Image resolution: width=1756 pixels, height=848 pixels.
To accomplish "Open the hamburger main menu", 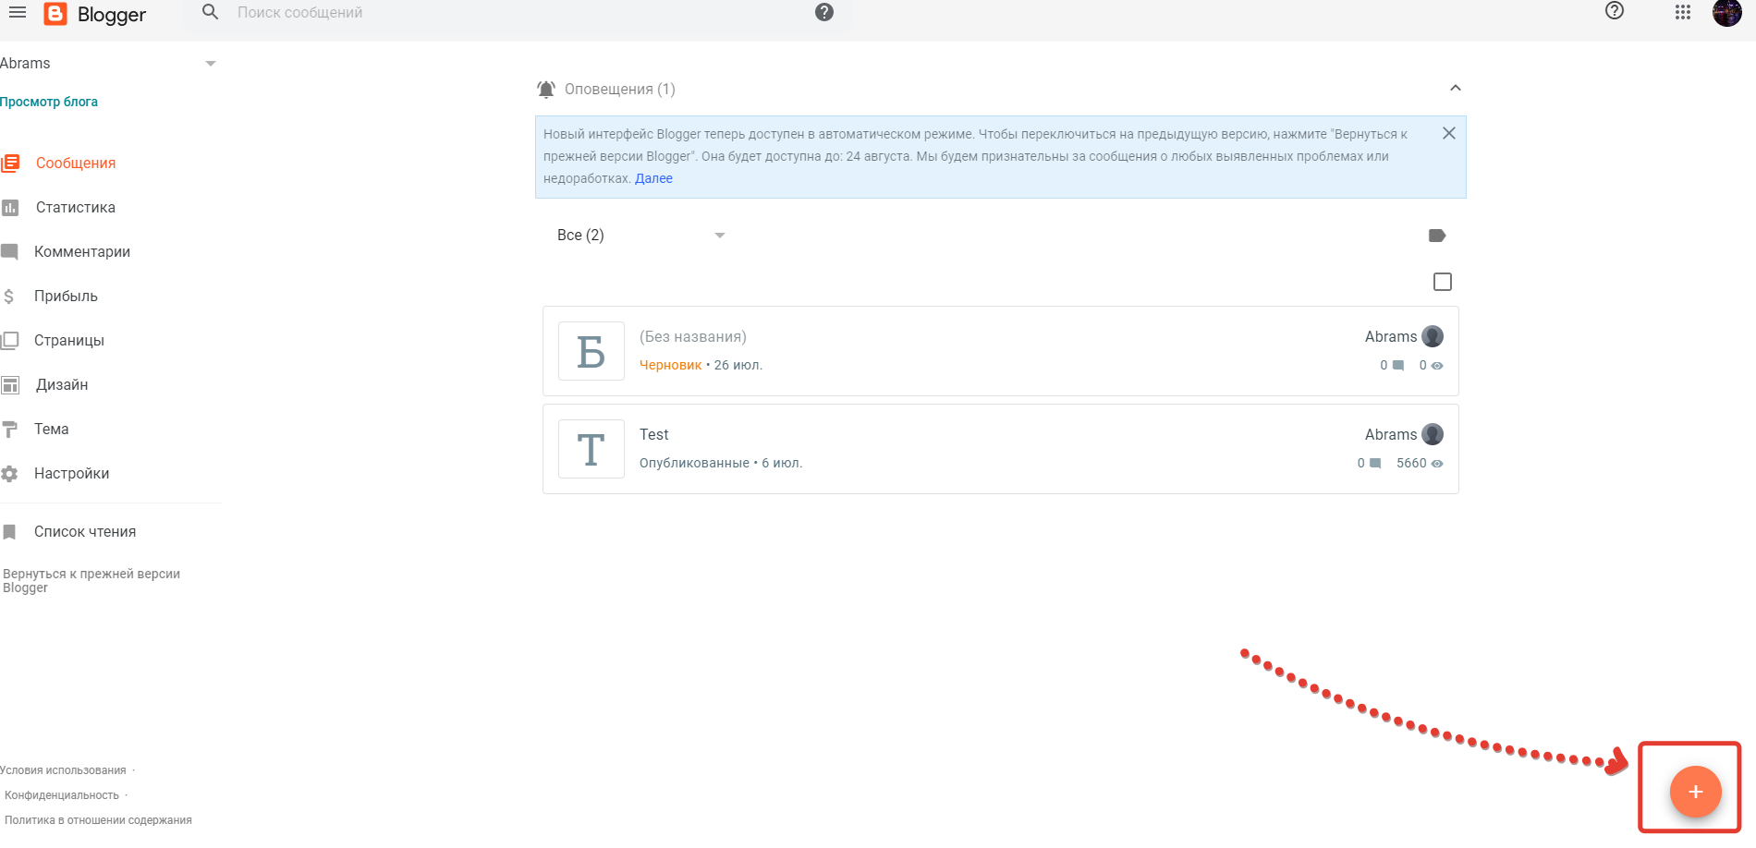I will (18, 13).
